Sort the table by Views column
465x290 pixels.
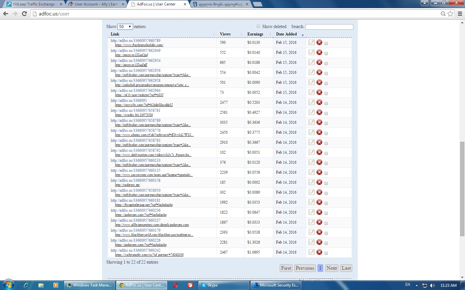pos(231,34)
